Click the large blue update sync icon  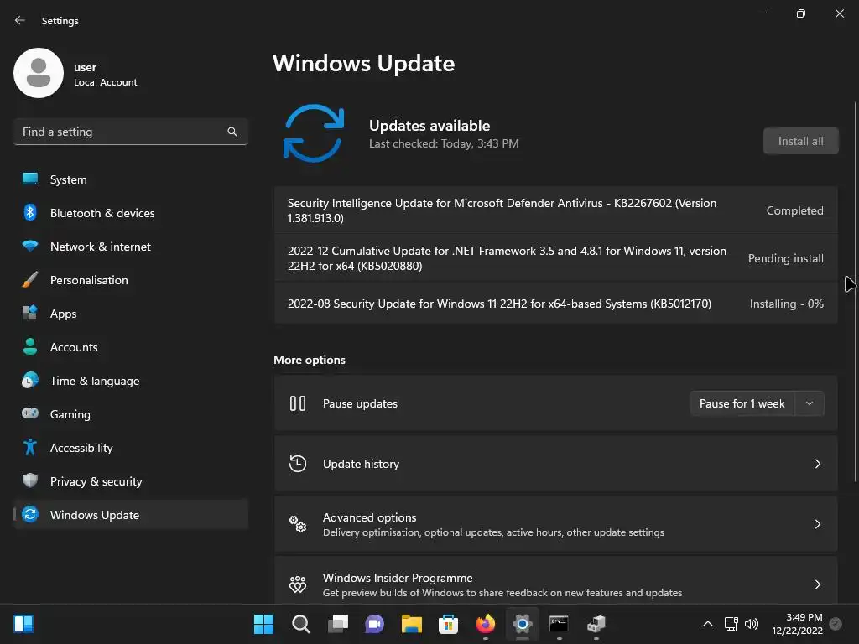tap(314, 133)
